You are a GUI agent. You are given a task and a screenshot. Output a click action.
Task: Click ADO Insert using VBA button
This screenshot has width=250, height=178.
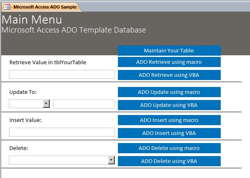click(169, 133)
